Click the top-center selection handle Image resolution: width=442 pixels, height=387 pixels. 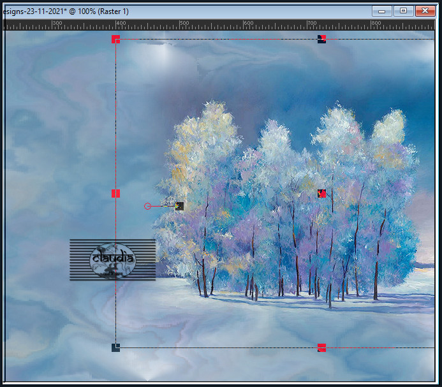tap(321, 39)
